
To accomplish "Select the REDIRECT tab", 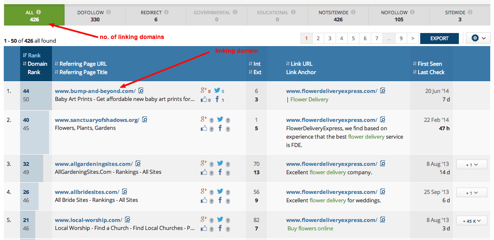I will coord(155,16).
